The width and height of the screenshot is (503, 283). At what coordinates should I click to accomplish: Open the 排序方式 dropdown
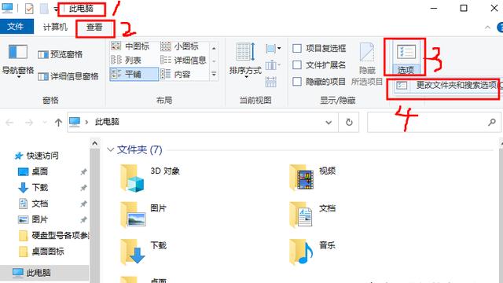(245, 61)
